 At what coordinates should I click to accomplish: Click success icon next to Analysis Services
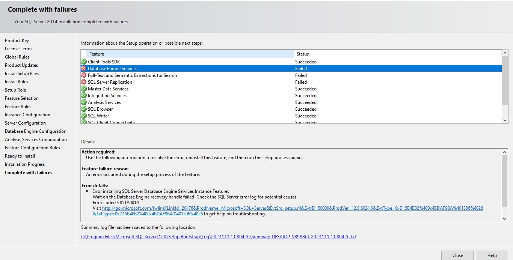tap(84, 102)
